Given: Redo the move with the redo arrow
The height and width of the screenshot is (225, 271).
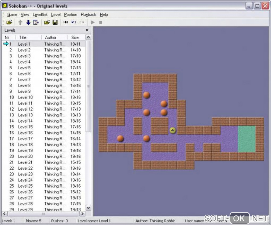Looking at the screenshot, I should [x=82, y=22].
